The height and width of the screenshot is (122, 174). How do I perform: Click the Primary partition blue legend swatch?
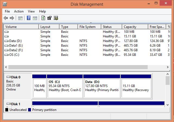[x=30, y=110]
